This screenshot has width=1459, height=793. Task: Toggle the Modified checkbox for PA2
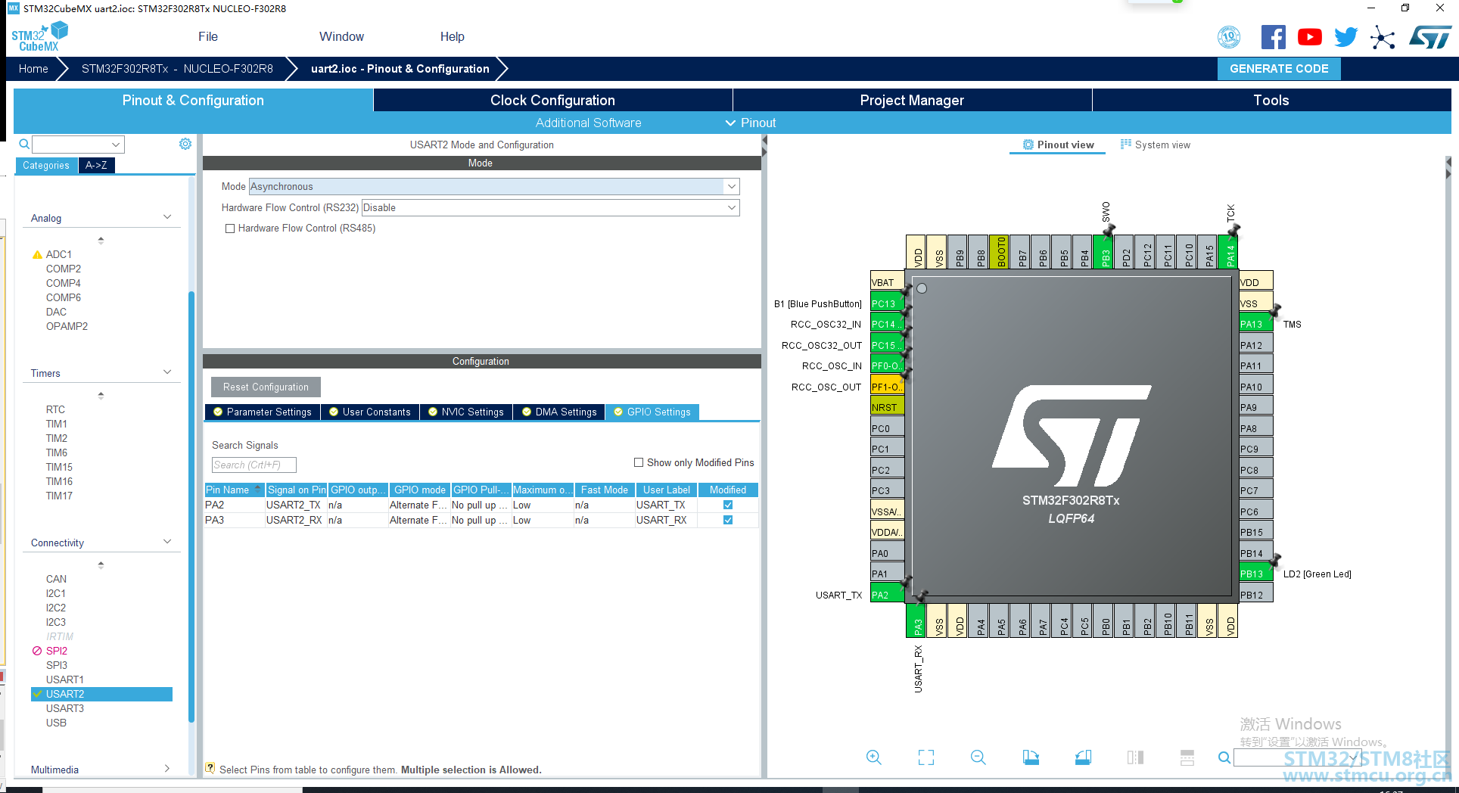coord(728,505)
